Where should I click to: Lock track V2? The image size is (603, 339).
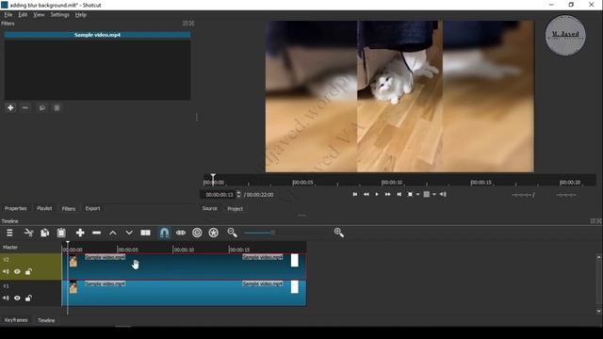(x=28, y=272)
